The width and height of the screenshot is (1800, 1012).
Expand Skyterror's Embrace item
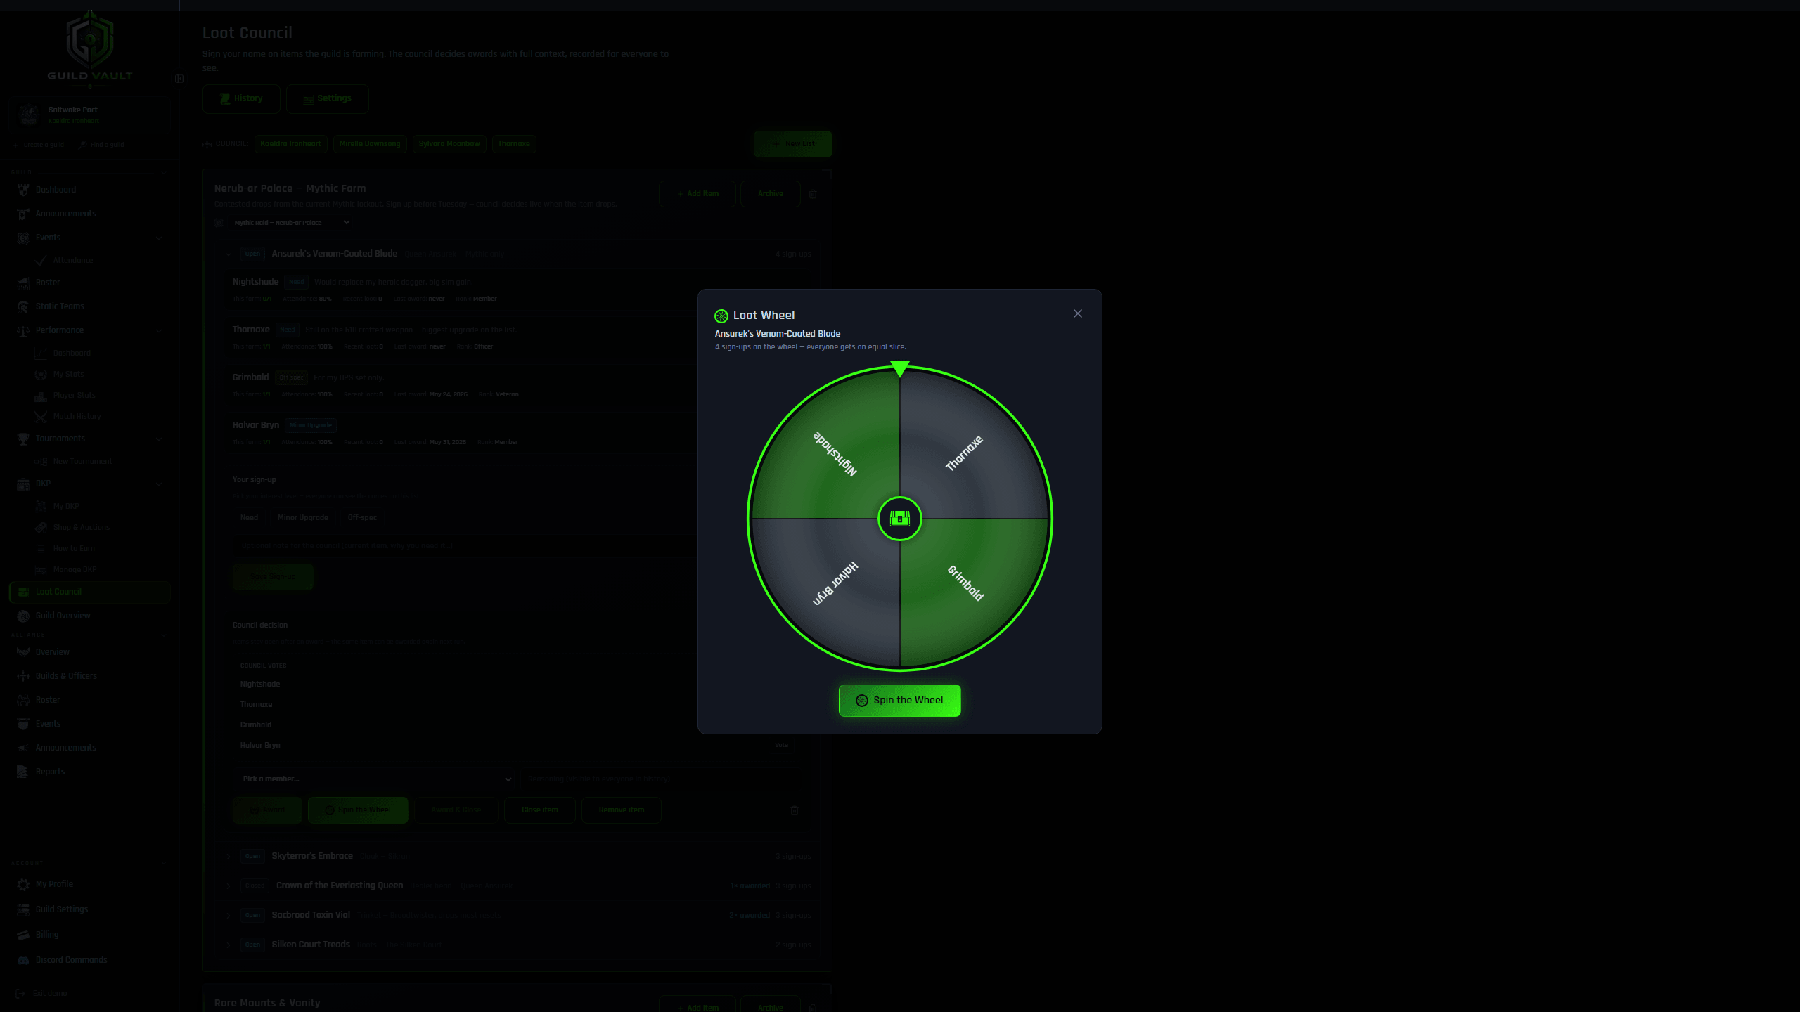click(x=229, y=857)
